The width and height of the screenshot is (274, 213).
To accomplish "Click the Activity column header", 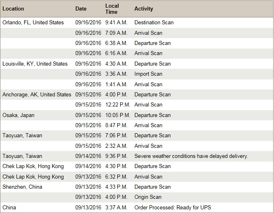I will coord(144,9).
